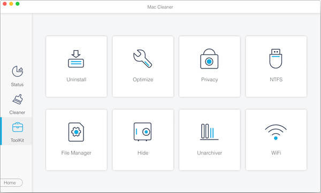Open the Cleaner sidebar label

click(17, 112)
